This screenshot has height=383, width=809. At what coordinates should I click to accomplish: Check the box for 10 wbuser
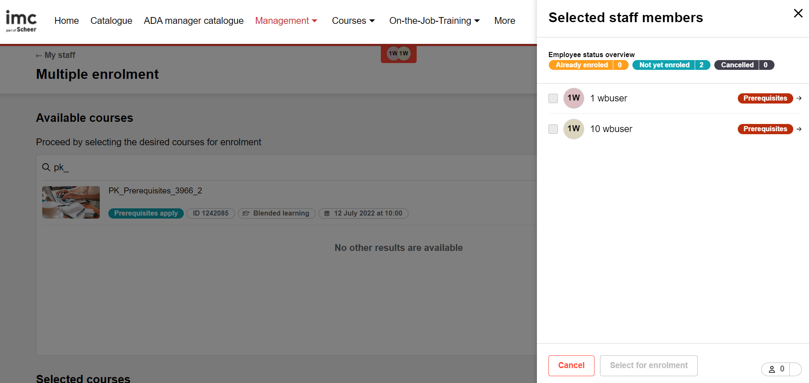coord(553,129)
